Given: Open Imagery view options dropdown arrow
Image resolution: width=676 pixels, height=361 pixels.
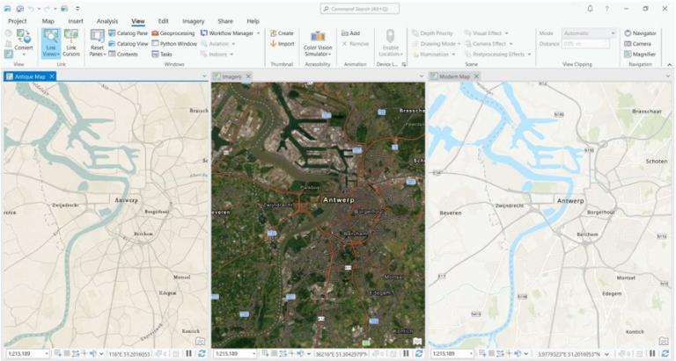Looking at the screenshot, I should pos(422,76).
